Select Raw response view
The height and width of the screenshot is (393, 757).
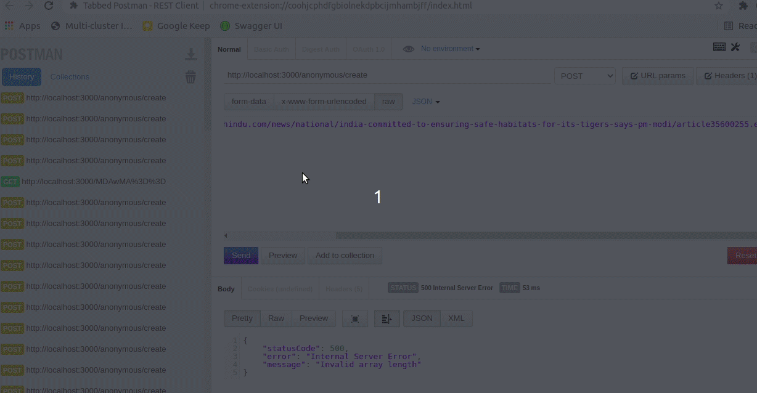point(276,318)
